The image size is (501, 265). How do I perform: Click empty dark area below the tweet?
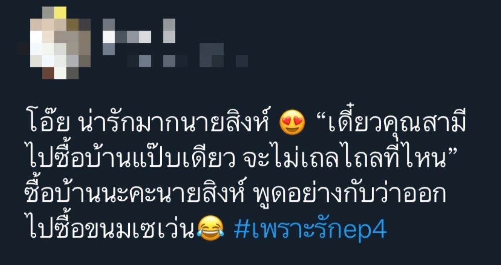pyautogui.click(x=250, y=255)
